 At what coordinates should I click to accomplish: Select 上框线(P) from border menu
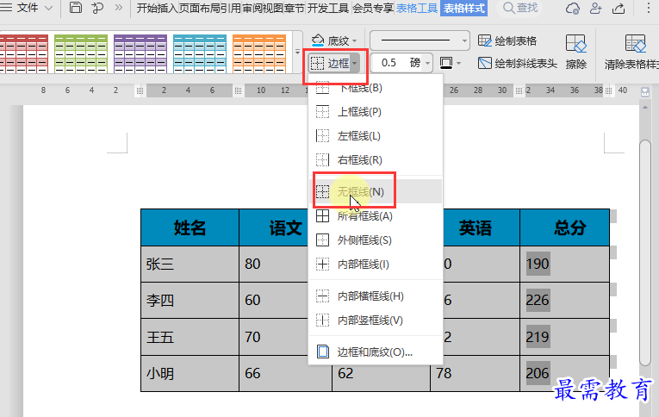point(376,112)
